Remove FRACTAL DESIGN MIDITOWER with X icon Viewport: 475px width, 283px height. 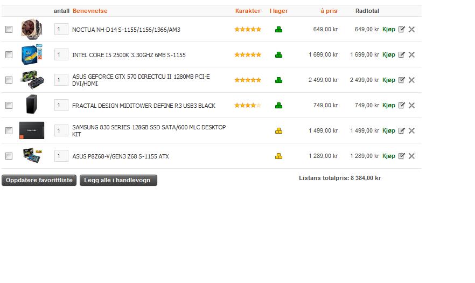(411, 105)
